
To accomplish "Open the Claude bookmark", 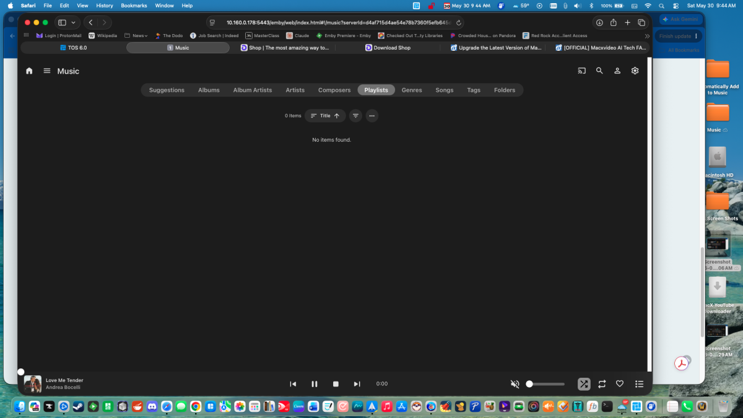I will [x=297, y=36].
